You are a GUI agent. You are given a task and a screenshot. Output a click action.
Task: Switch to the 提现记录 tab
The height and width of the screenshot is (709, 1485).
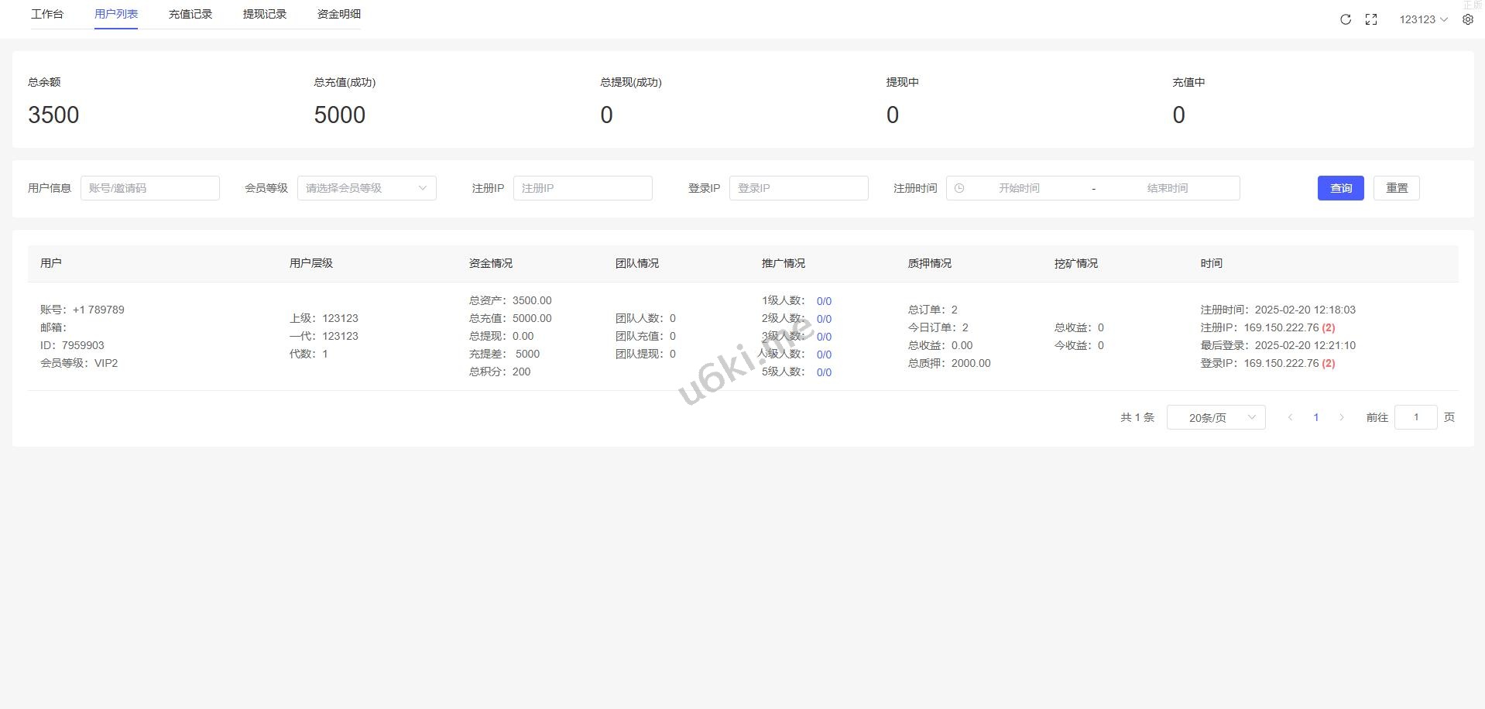[265, 14]
